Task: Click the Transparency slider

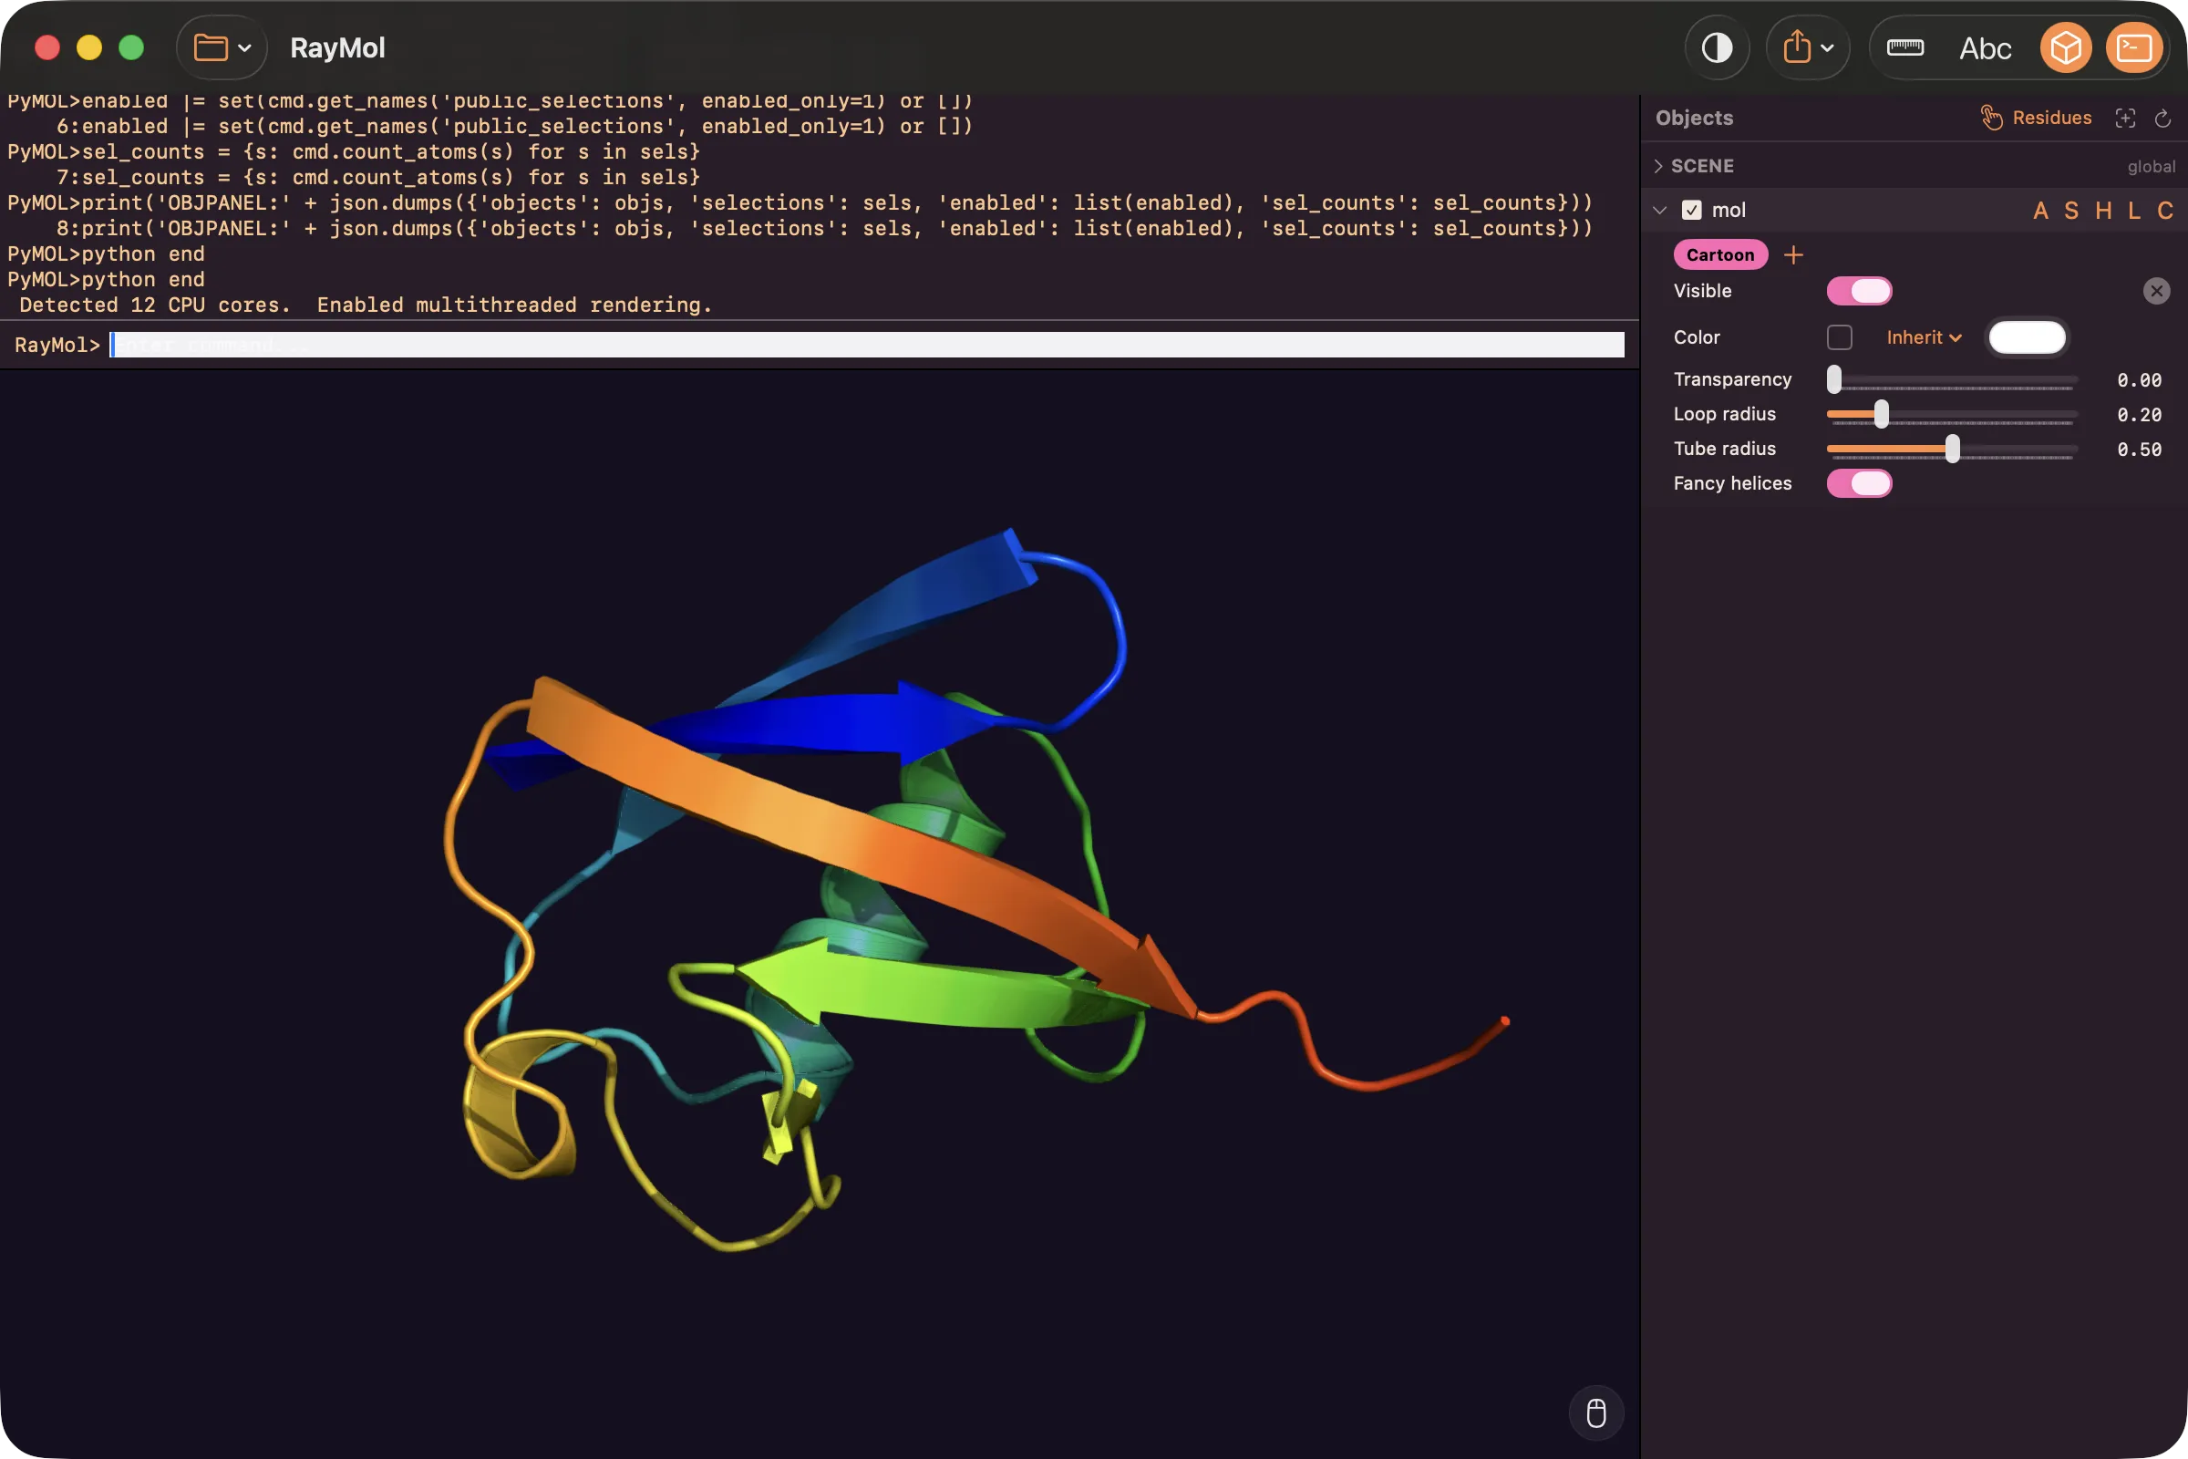Action: click(x=1951, y=379)
